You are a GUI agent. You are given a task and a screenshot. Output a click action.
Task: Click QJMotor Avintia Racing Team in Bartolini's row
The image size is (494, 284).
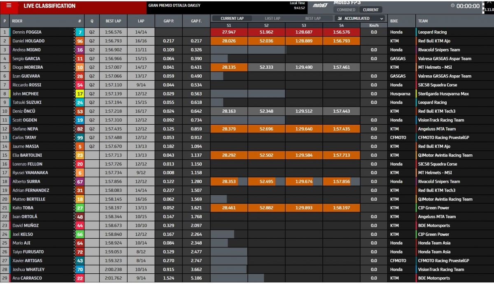pos(445,155)
